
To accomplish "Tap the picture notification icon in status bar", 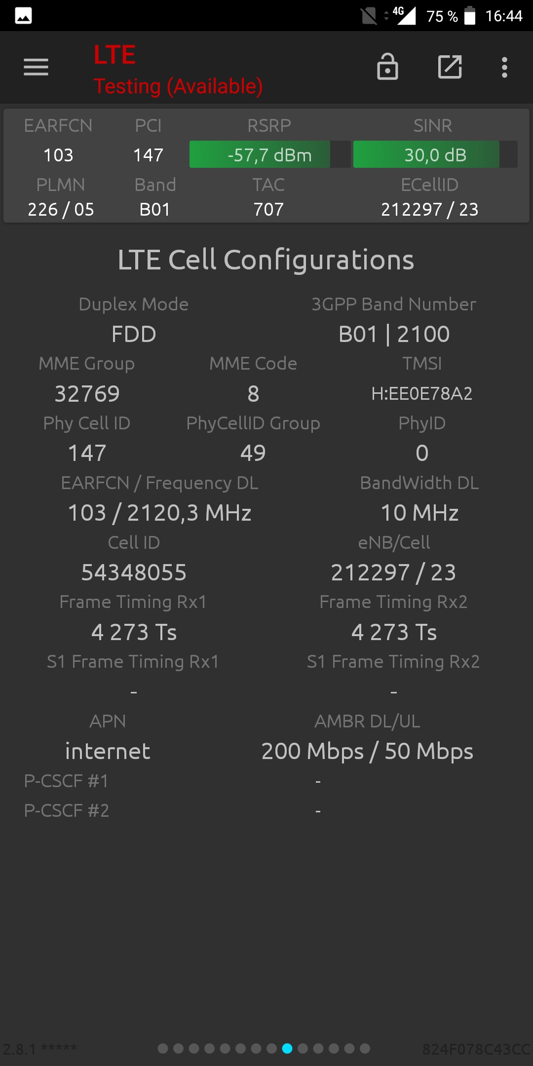I will tap(24, 16).
